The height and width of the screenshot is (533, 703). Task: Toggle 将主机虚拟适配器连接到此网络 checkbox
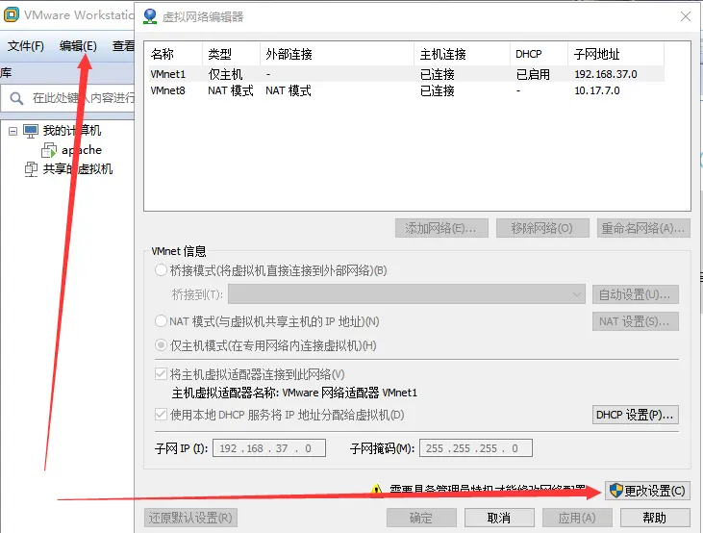(161, 374)
